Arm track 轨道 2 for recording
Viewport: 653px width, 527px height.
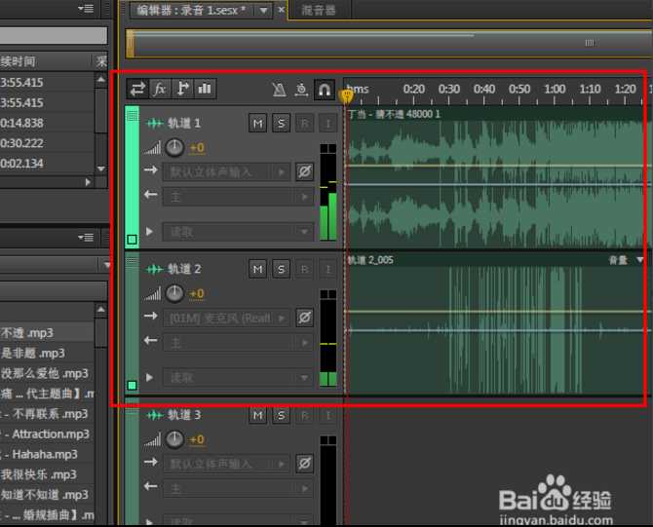pos(304,269)
